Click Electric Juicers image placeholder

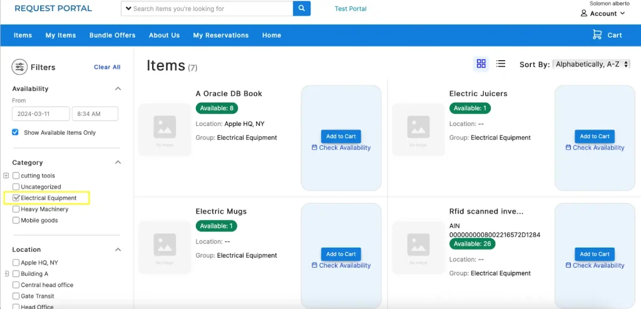(418, 130)
